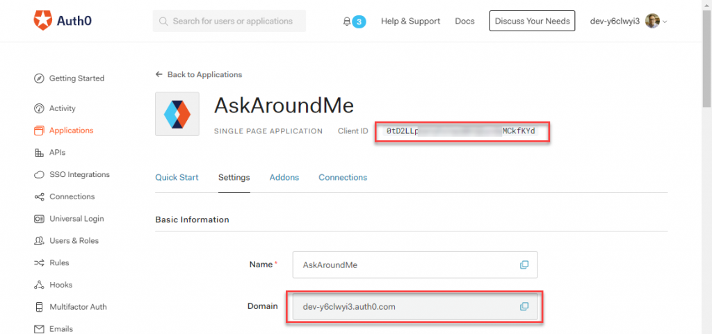Open SSO Integrations in the sidebar

pyautogui.click(x=79, y=174)
